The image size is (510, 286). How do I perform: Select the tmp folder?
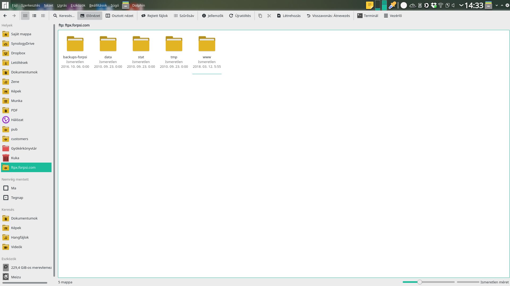pos(174,52)
